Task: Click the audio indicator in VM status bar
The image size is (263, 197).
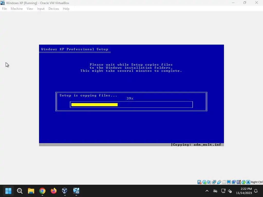Action: tap(209, 182)
